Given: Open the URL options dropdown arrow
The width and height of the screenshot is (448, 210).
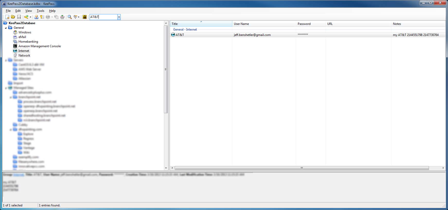Looking at the screenshot, I should [x=52, y=17].
